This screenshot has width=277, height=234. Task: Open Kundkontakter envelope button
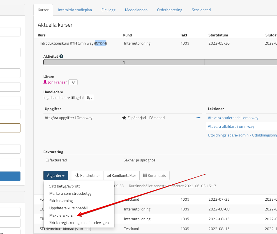click(121, 175)
